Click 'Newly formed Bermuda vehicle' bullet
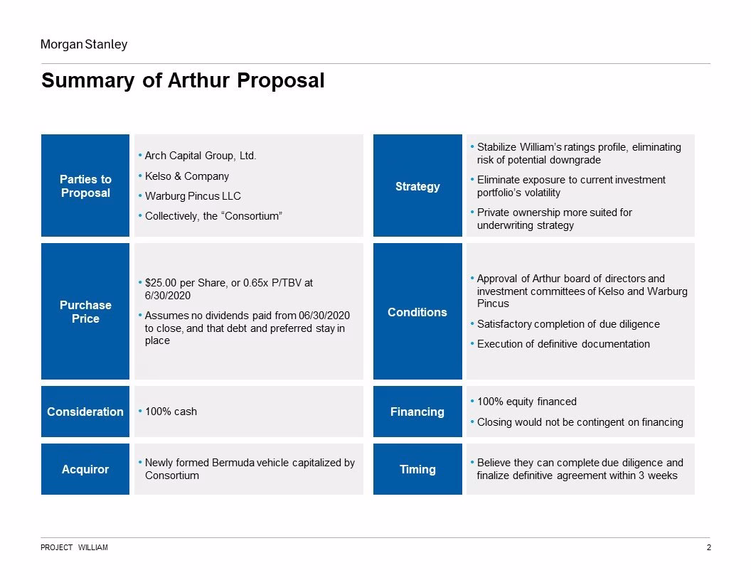 250,469
